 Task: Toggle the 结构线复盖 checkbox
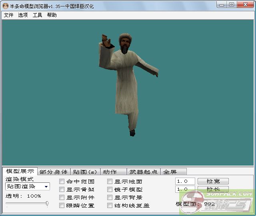(110, 206)
